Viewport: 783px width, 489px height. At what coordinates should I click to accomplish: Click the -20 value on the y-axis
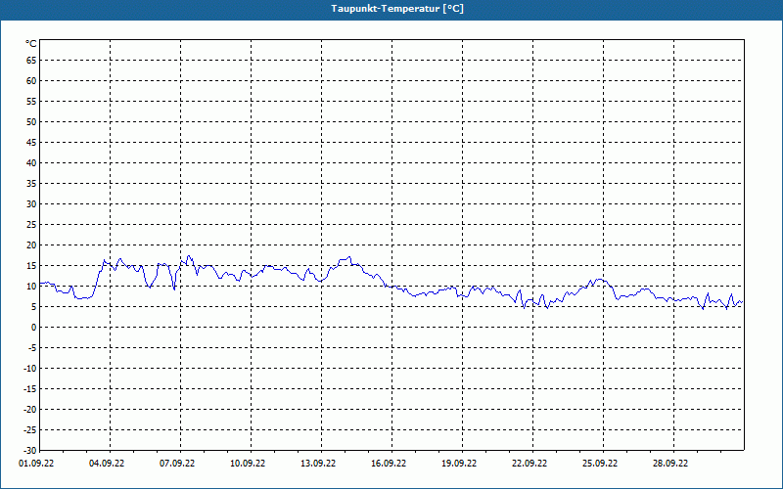[30, 409]
